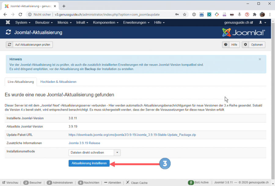
Task: Open the Update-Paket-URL download link
Action: tap(132, 135)
